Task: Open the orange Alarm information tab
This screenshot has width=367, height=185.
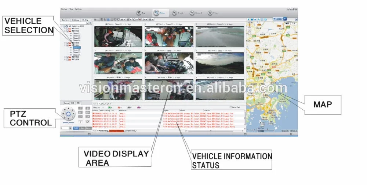Action: (x=116, y=131)
